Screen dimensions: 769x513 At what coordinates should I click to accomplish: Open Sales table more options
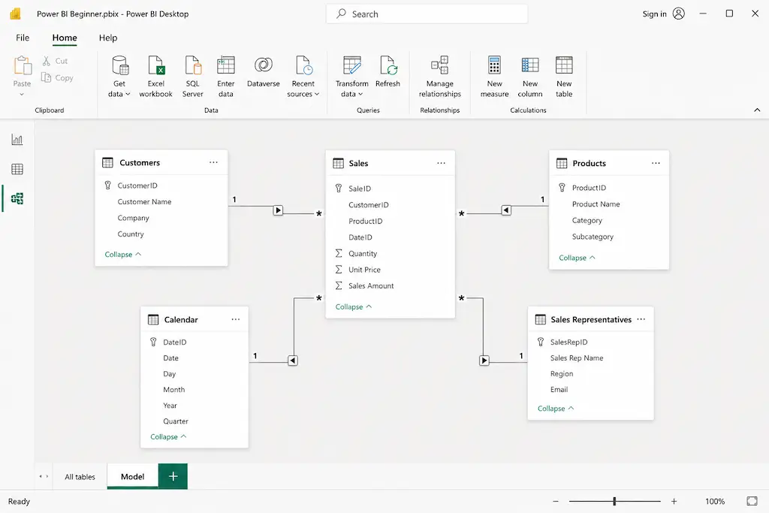[442, 163]
